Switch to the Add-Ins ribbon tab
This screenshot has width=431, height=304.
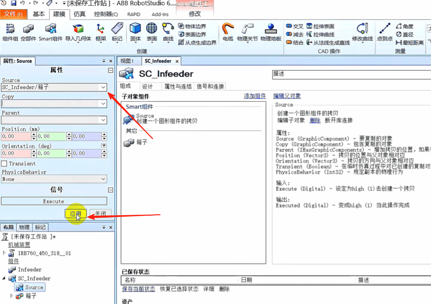(x=160, y=14)
